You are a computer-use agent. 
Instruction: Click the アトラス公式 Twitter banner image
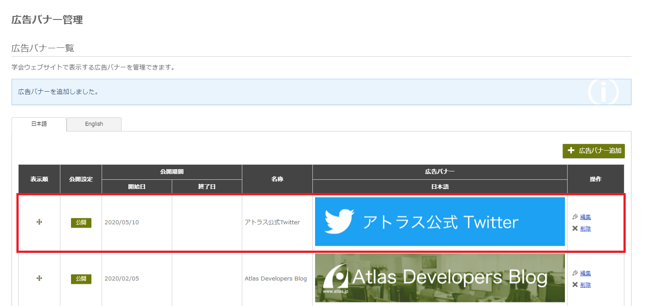coord(440,221)
